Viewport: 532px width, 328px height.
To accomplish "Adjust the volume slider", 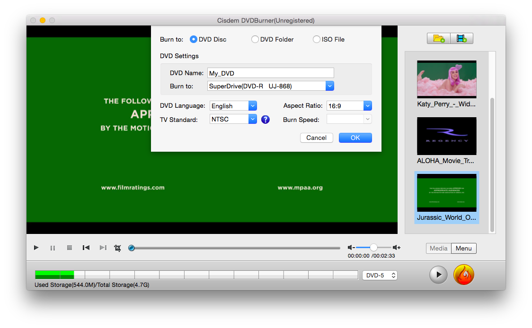I will (373, 247).
